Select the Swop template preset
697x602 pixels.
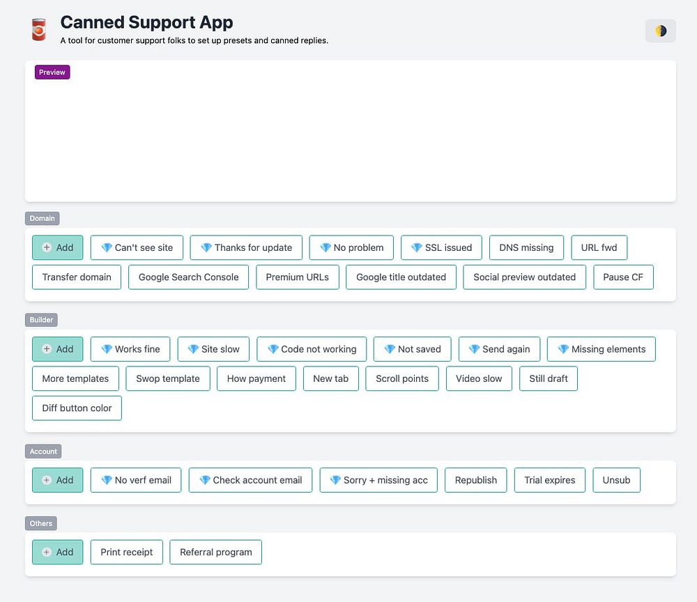click(168, 378)
